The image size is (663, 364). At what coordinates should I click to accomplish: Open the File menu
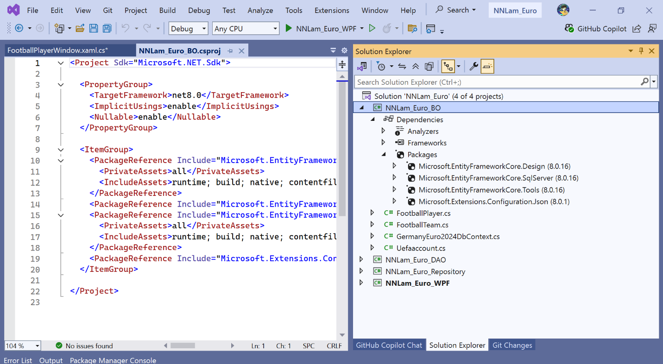32,10
